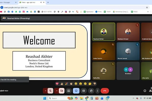Select Reashad Akhter's participant tile
Viewport: 152px width, 101px height.
[x=104, y=32]
